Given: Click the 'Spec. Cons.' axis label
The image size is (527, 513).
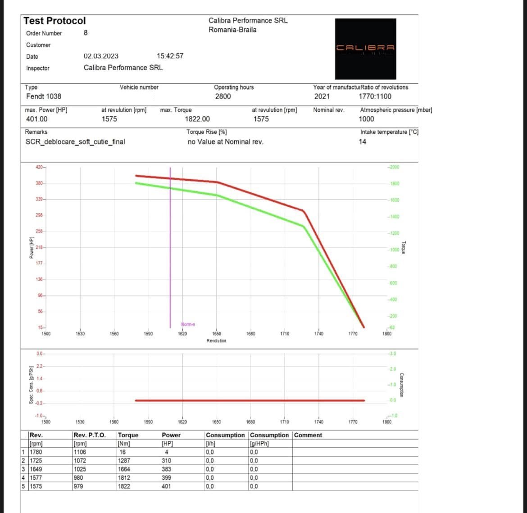Looking at the screenshot, I should click(31, 385).
